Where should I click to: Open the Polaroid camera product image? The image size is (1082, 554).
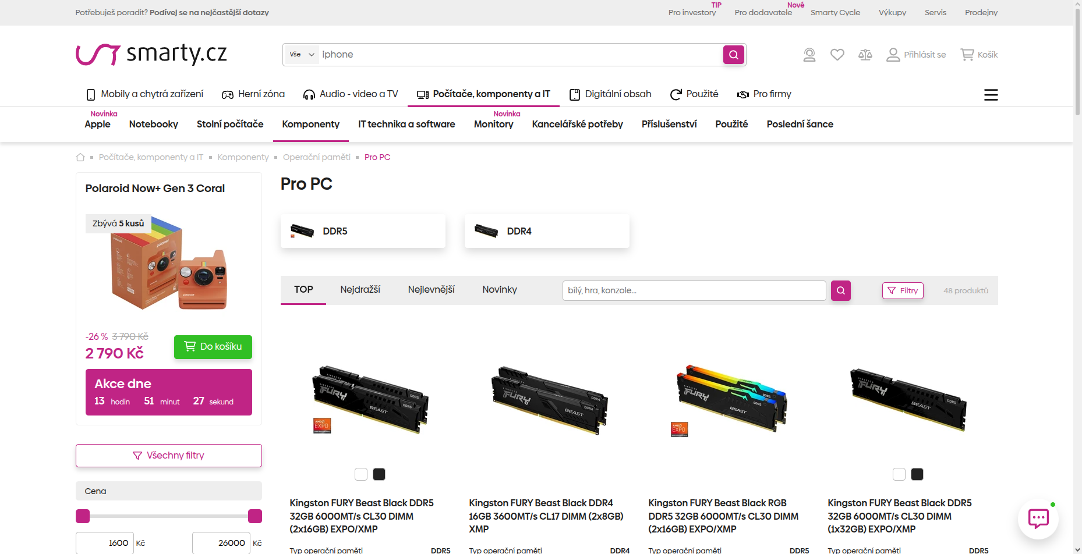(169, 263)
